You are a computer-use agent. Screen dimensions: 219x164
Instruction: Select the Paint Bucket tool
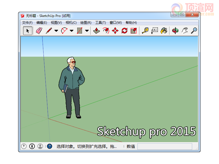[164, 31]
